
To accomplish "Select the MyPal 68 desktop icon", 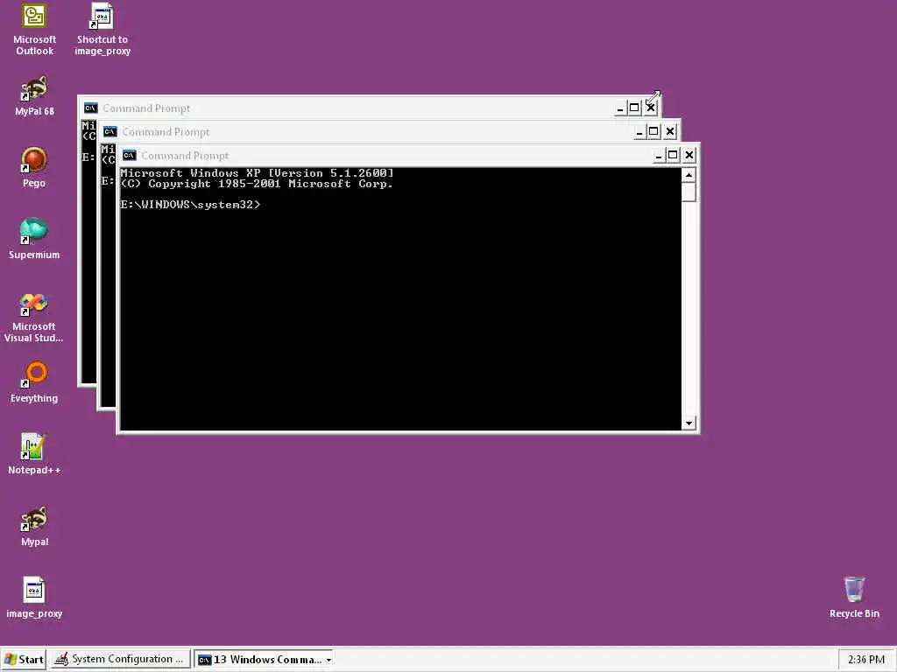I will [34, 96].
